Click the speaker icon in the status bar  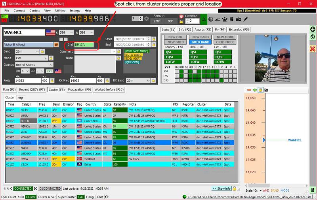pos(107,197)
